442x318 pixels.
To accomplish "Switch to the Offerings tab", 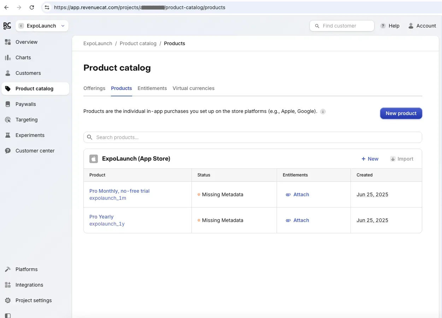I will (x=94, y=88).
